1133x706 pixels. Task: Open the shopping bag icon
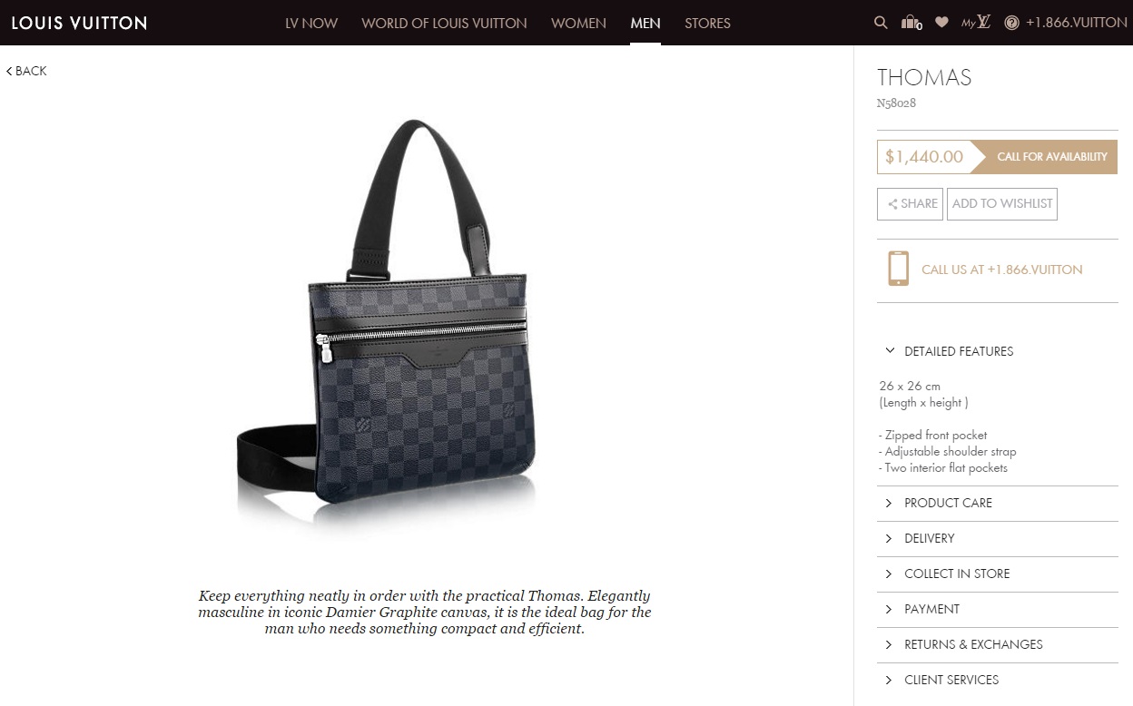coord(911,23)
